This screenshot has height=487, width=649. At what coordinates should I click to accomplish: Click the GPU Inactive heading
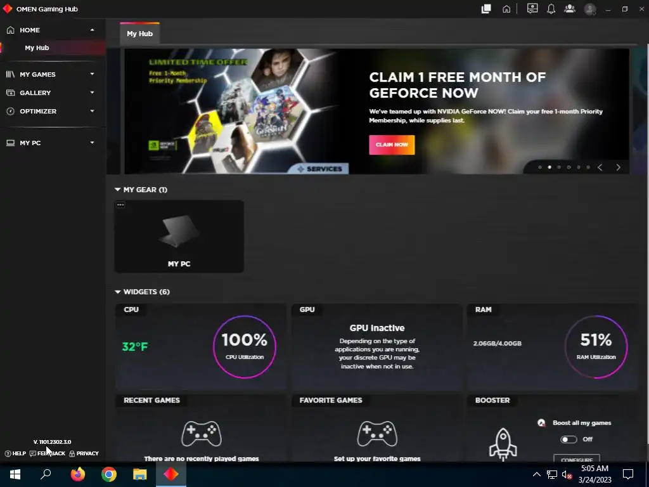(x=377, y=328)
